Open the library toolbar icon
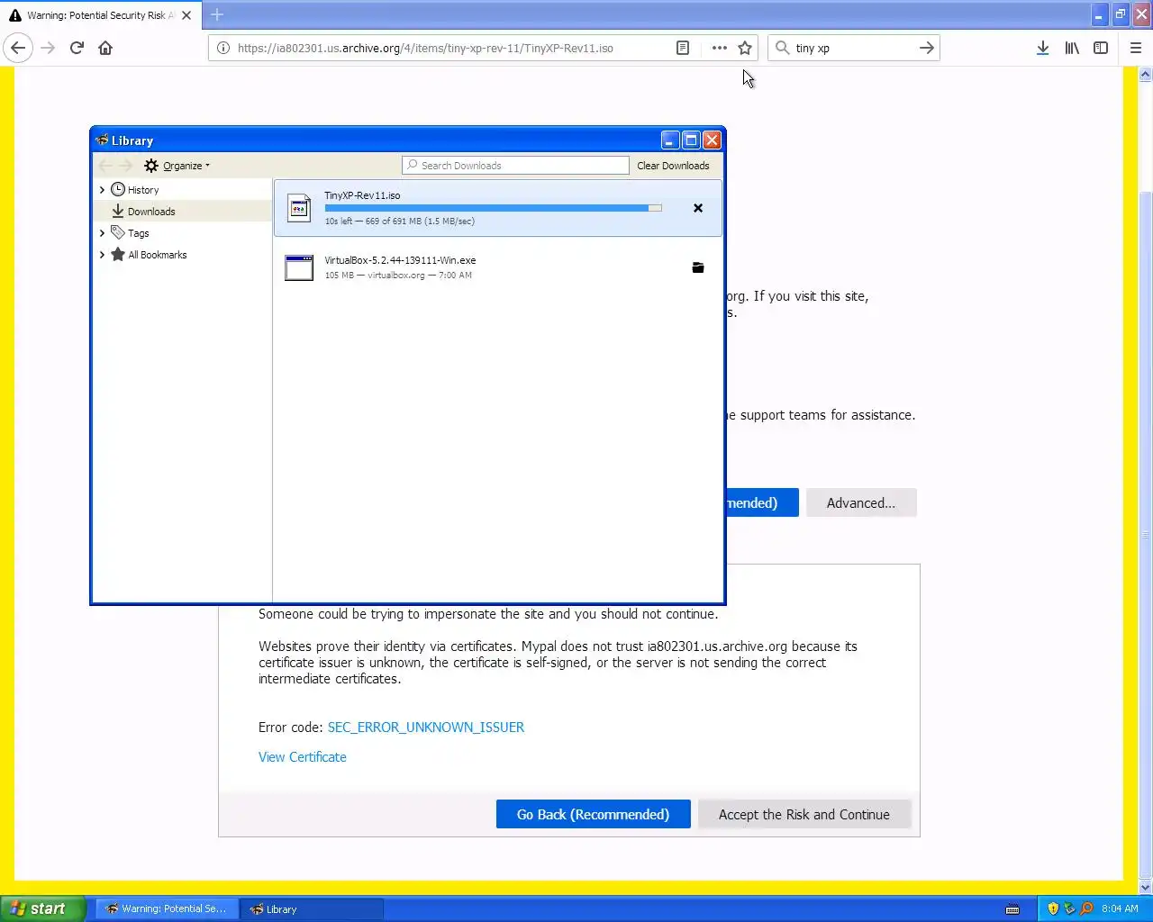The height and width of the screenshot is (922, 1153). (x=1072, y=48)
